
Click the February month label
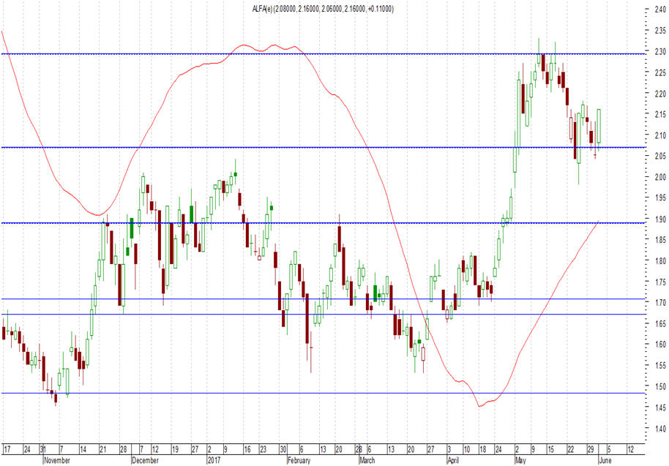point(299,460)
